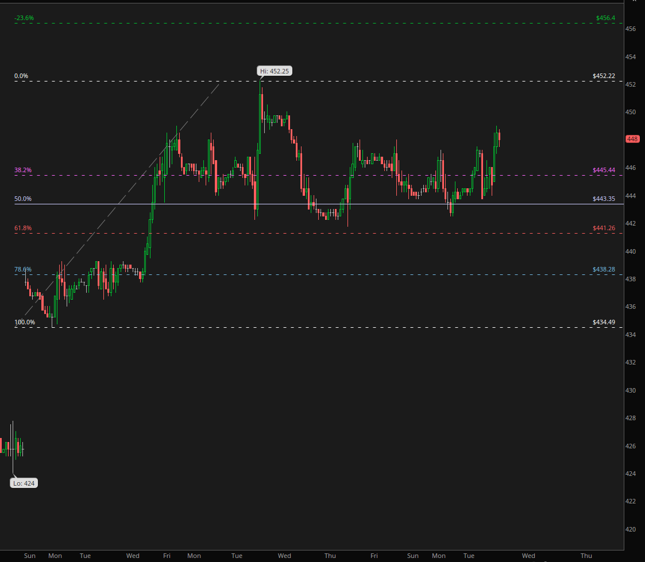This screenshot has width=645, height=562.
Task: Click the 100.0% Fibonacci level label
Action: [25, 323]
